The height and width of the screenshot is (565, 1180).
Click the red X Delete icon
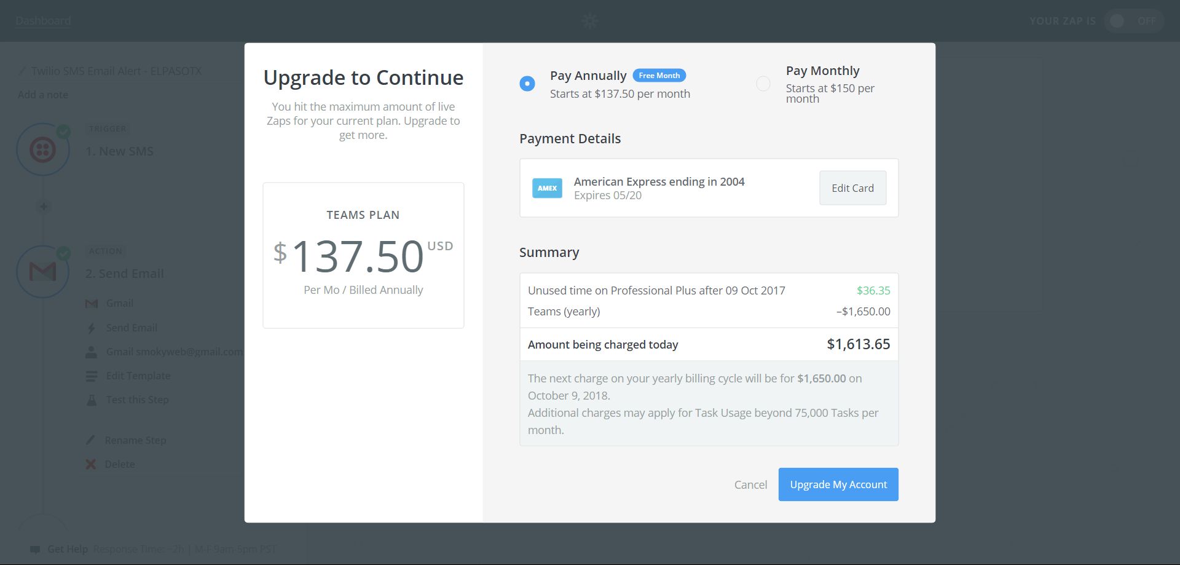pyautogui.click(x=91, y=464)
